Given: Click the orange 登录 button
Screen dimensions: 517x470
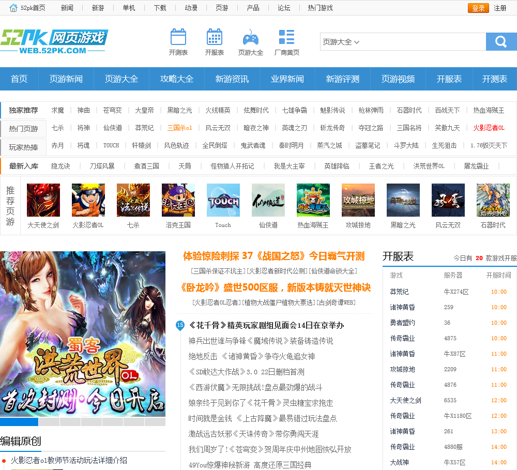Looking at the screenshot, I should 478,8.
